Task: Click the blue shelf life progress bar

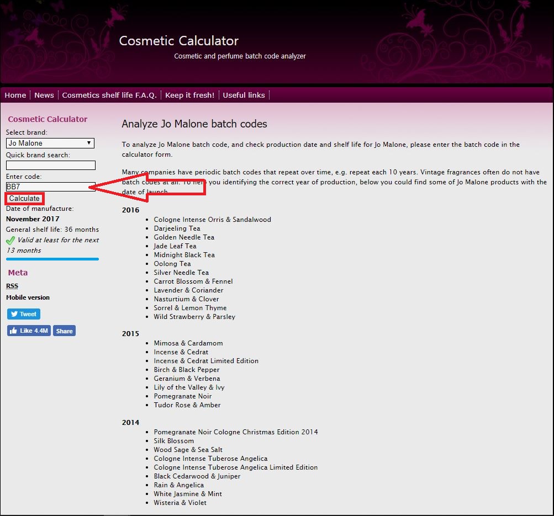Action: click(52, 259)
